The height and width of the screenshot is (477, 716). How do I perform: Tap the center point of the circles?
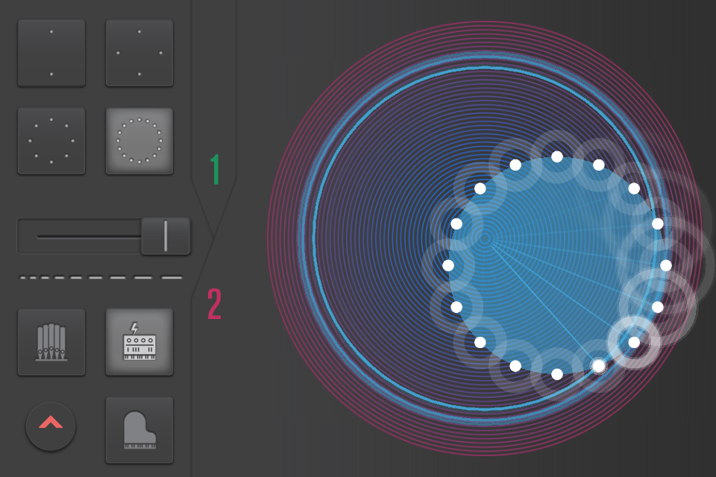pos(485,238)
